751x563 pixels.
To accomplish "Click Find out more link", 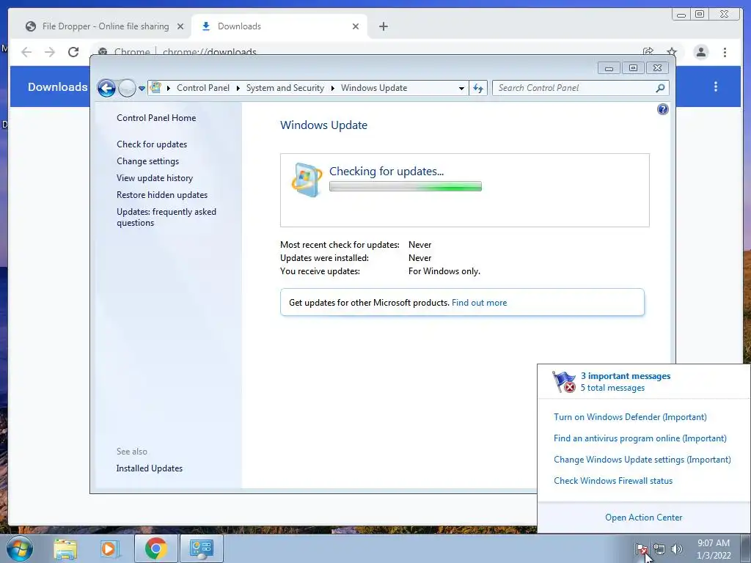I will [x=479, y=303].
